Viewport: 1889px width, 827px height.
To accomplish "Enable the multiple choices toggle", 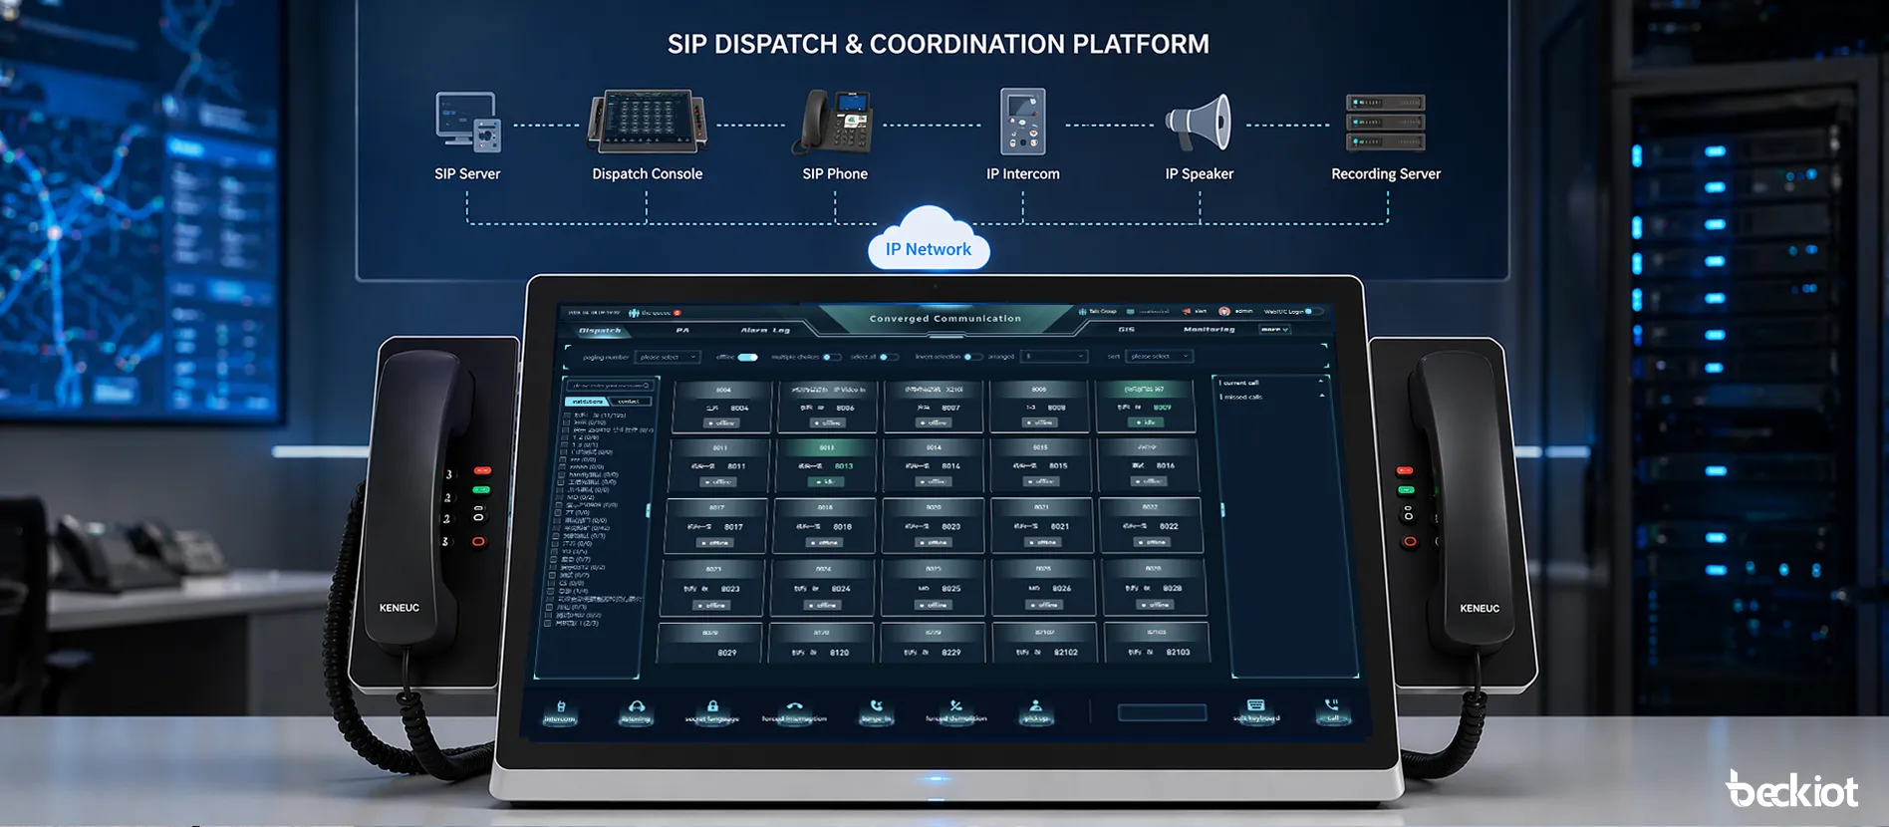I will [x=831, y=357].
